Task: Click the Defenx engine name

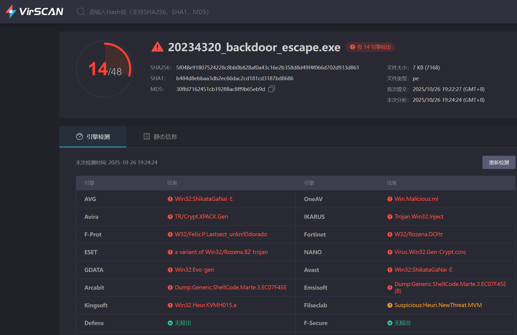Action: tap(94, 323)
